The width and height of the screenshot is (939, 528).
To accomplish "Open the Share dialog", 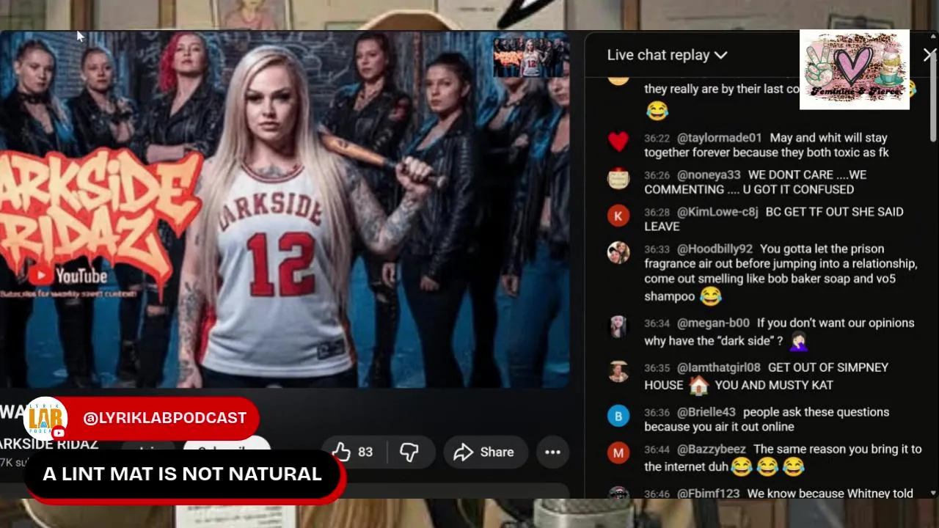I will click(485, 452).
